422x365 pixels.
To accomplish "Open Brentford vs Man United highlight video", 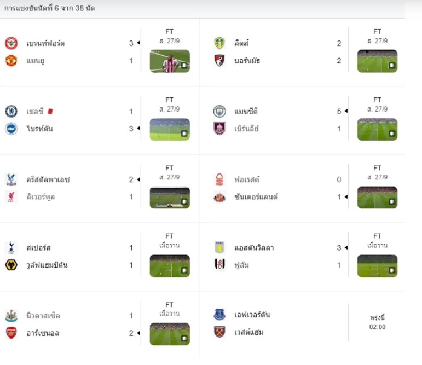I will coord(170,61).
